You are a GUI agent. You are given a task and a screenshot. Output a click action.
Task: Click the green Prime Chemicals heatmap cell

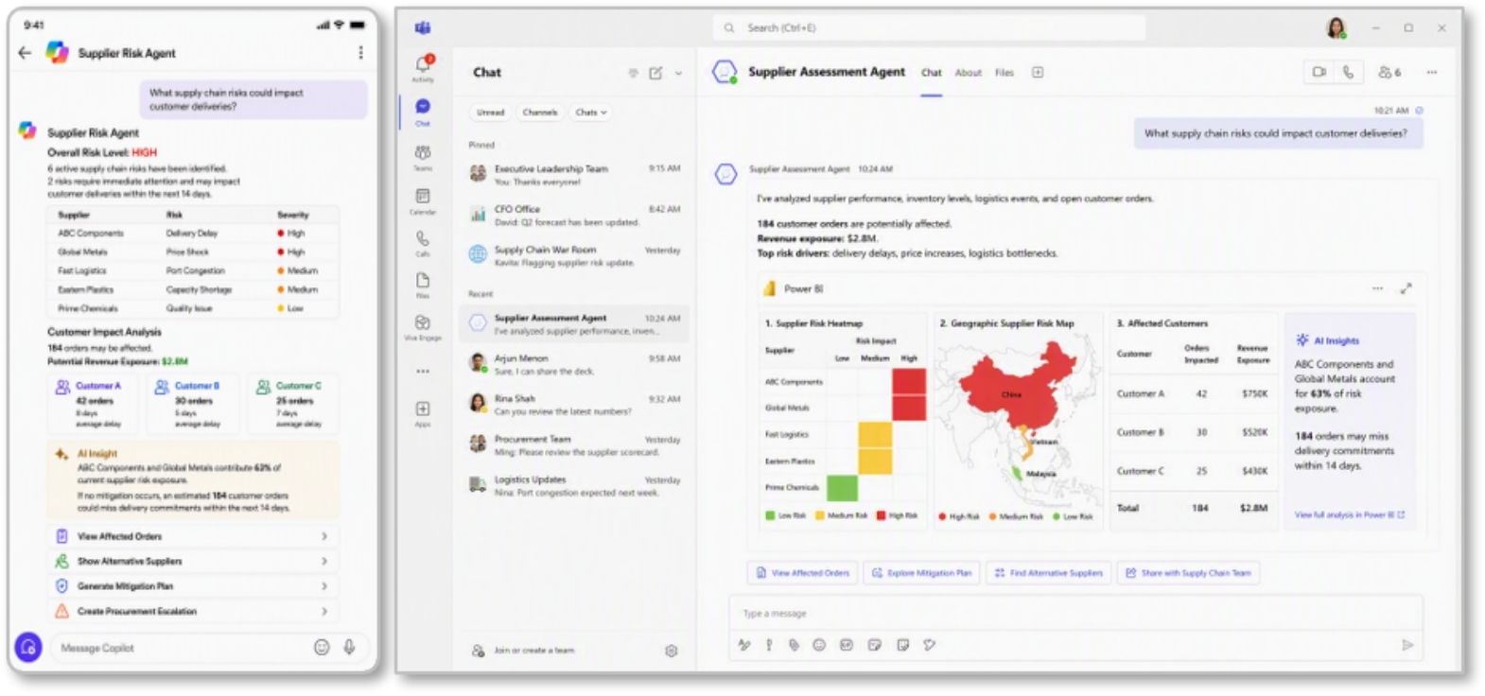coord(842,488)
